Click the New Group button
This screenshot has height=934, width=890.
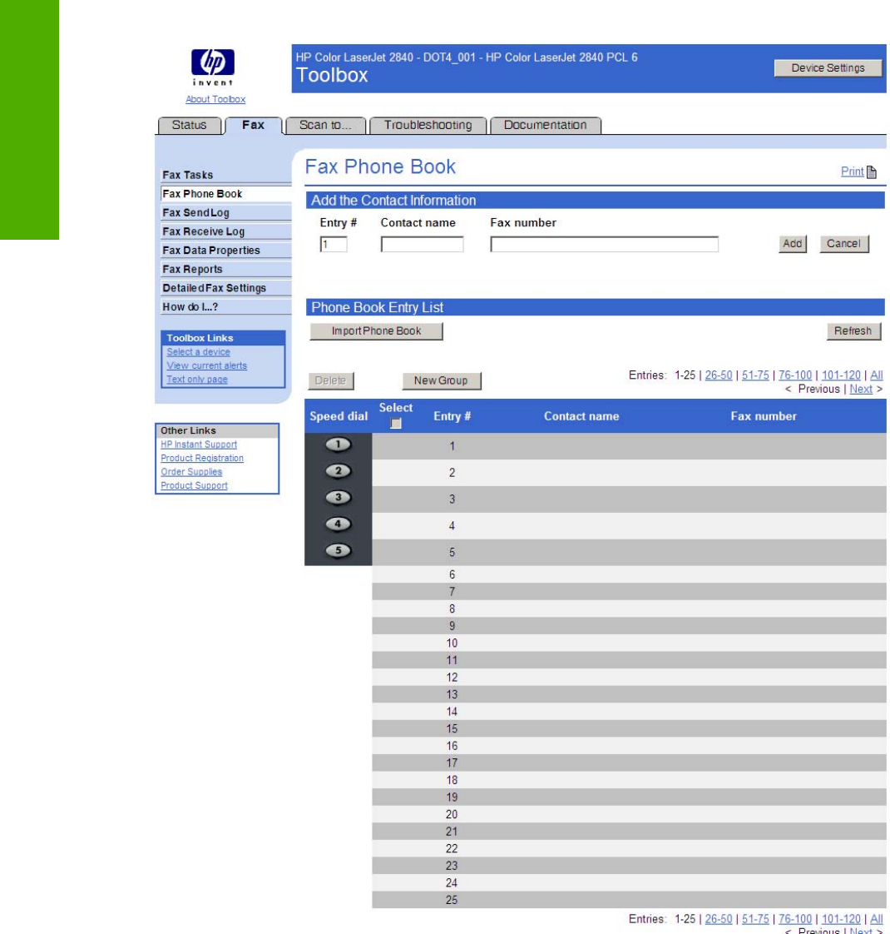coord(441,380)
